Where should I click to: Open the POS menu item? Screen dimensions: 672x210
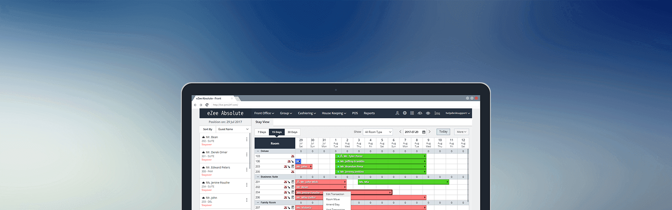355,113
